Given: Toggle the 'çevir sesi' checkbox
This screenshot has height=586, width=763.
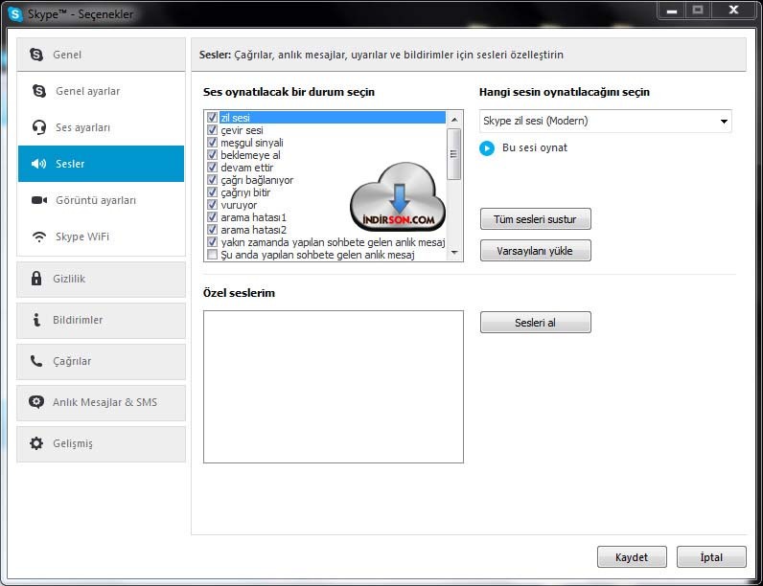Looking at the screenshot, I should pyautogui.click(x=212, y=129).
